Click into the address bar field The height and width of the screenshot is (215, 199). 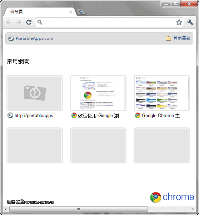coord(109,22)
